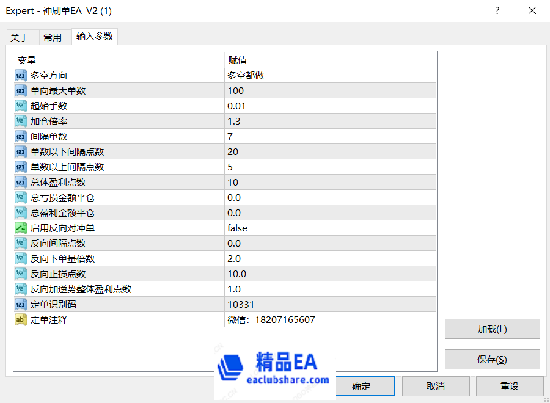The height and width of the screenshot is (403, 550).
Task: Click the green chart icon beside 启用反向对冲单
Action: coord(20,228)
